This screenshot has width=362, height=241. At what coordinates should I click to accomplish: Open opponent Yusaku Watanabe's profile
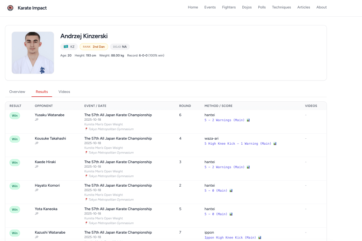pos(50,115)
